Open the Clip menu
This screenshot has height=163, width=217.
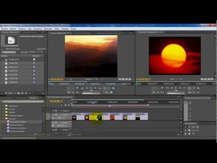(30, 29)
